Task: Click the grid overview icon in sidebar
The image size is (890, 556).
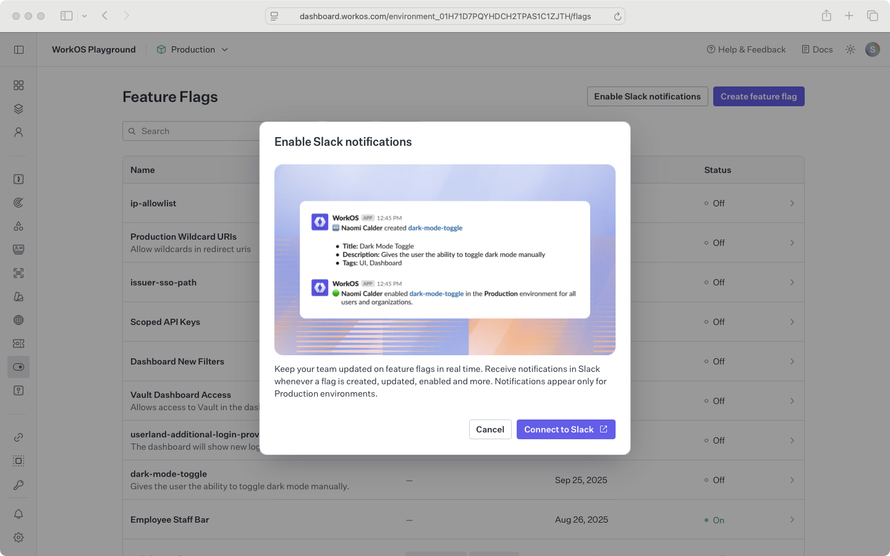Action: click(x=19, y=85)
